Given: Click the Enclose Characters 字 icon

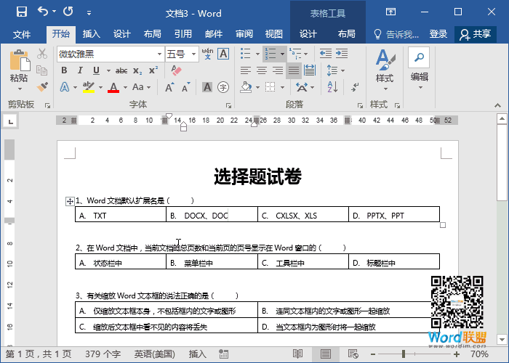Looking at the screenshot, I should click(x=223, y=87).
